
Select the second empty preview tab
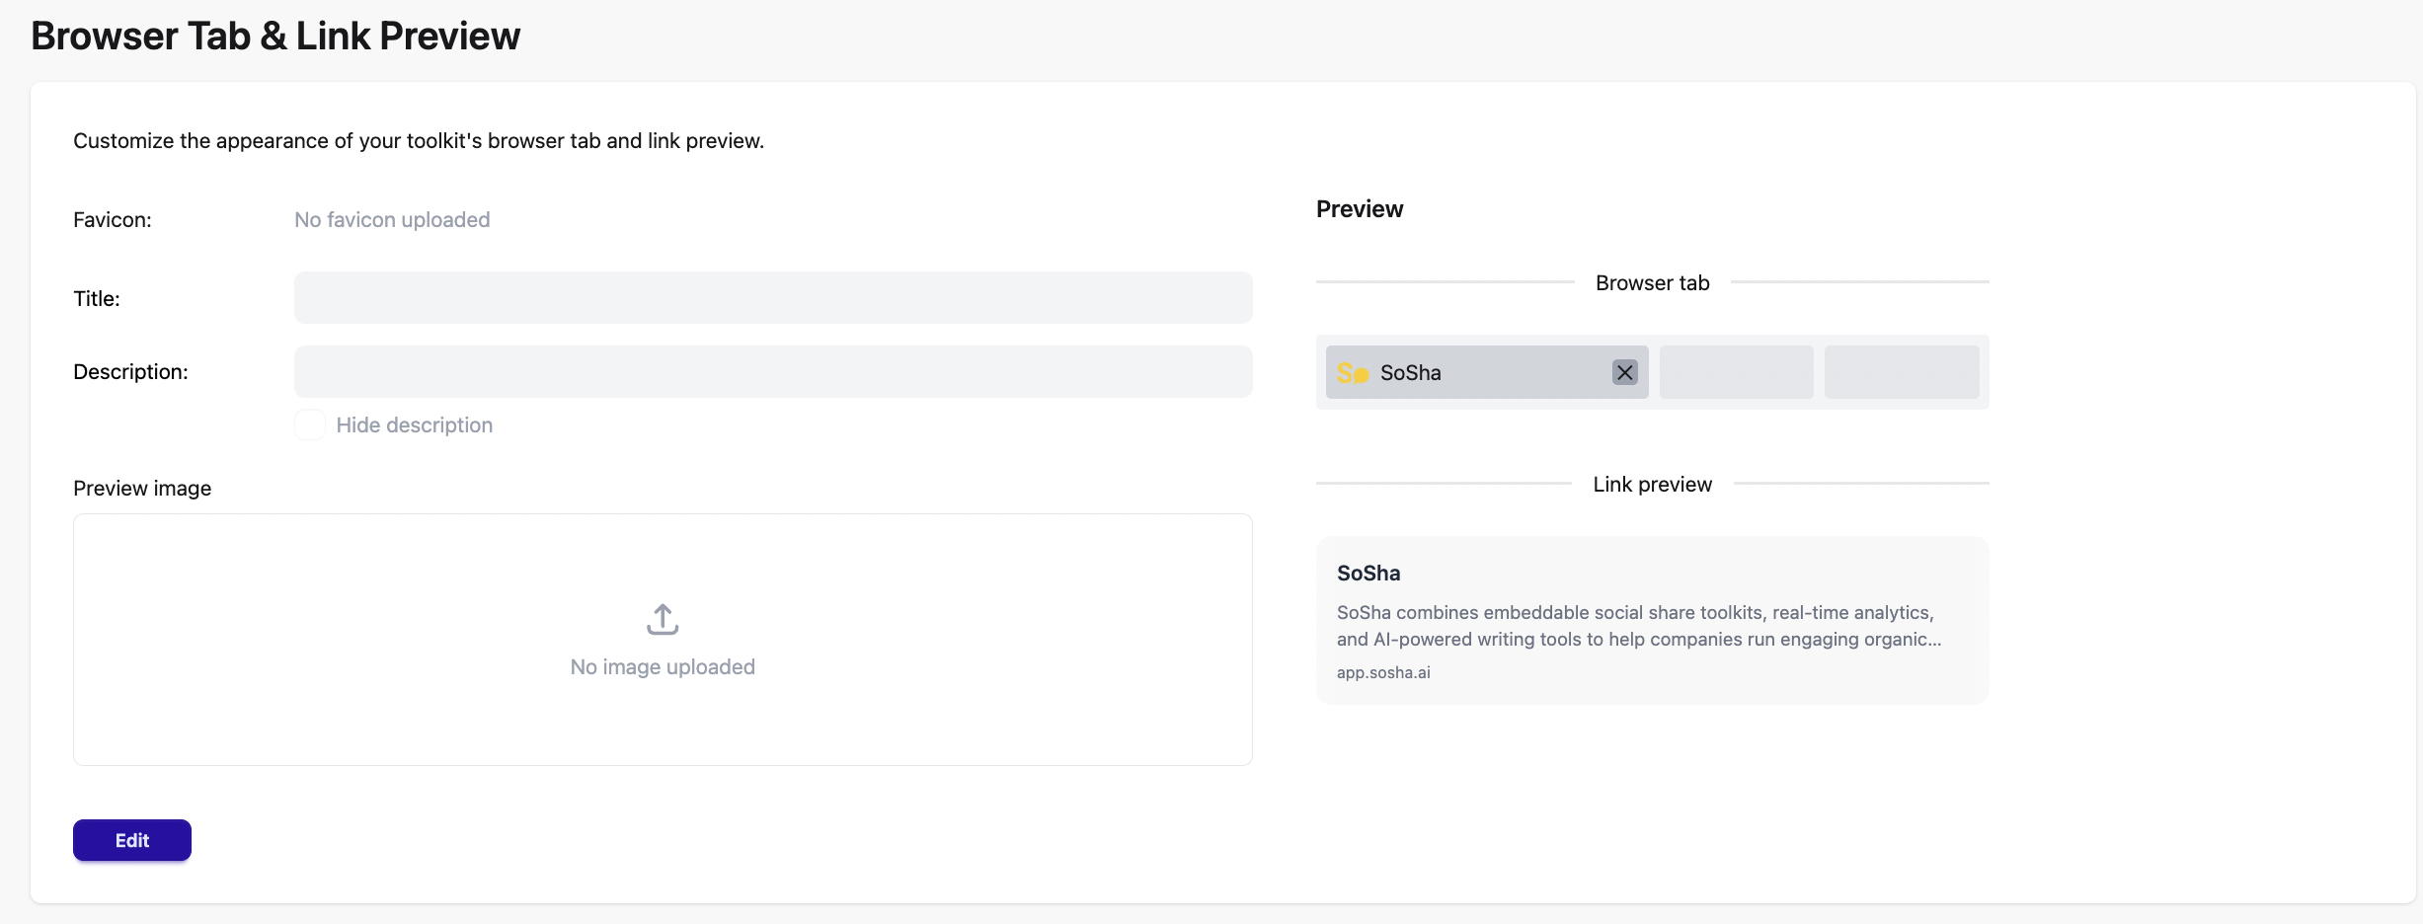pyautogui.click(x=1737, y=372)
